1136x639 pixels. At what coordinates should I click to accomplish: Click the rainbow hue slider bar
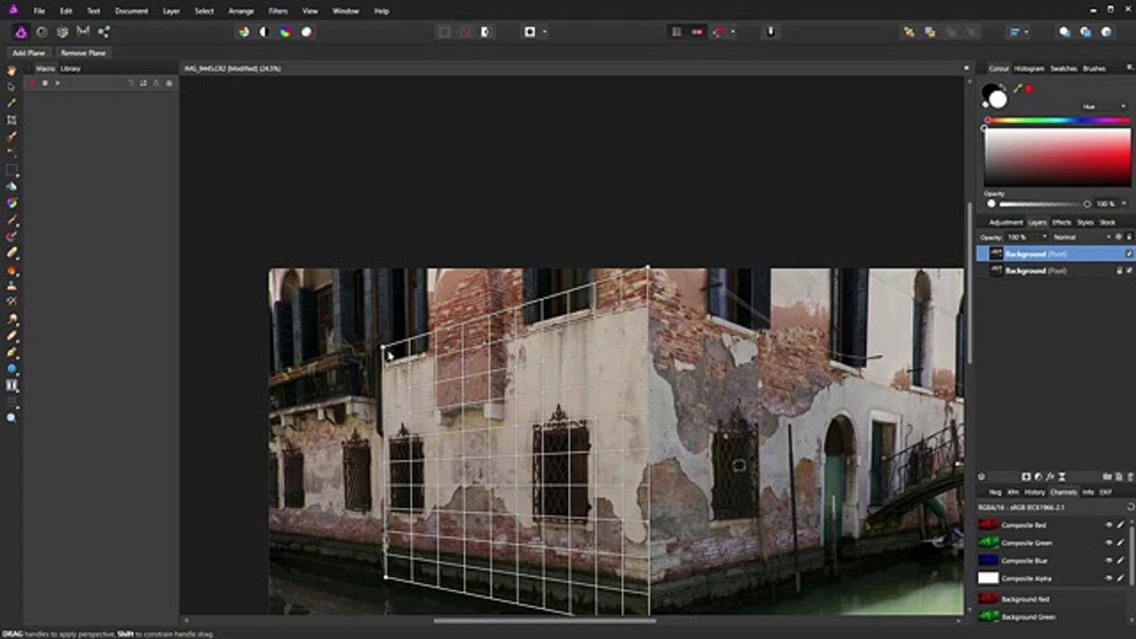pos(1057,120)
